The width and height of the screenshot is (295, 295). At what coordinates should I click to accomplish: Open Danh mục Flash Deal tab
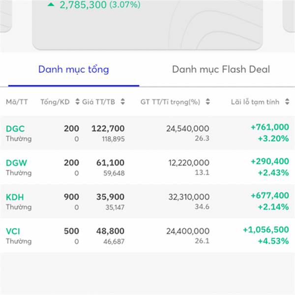click(221, 69)
